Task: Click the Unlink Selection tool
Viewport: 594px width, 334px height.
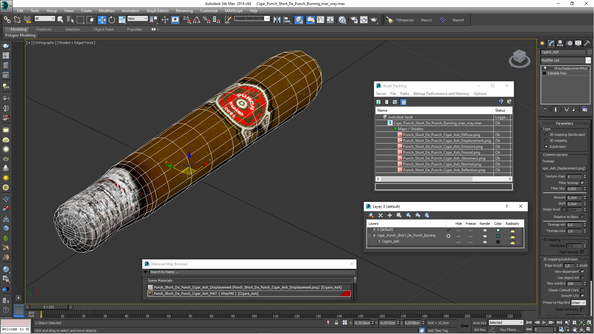Action: (x=17, y=20)
